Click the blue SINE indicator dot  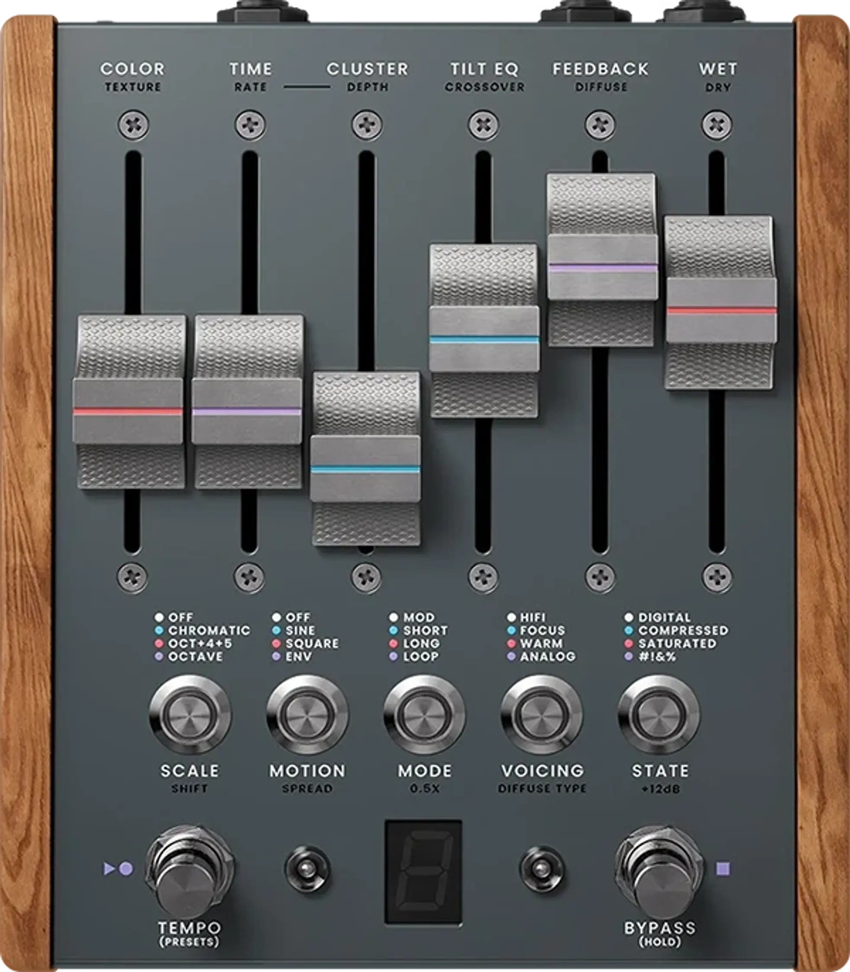(x=277, y=631)
